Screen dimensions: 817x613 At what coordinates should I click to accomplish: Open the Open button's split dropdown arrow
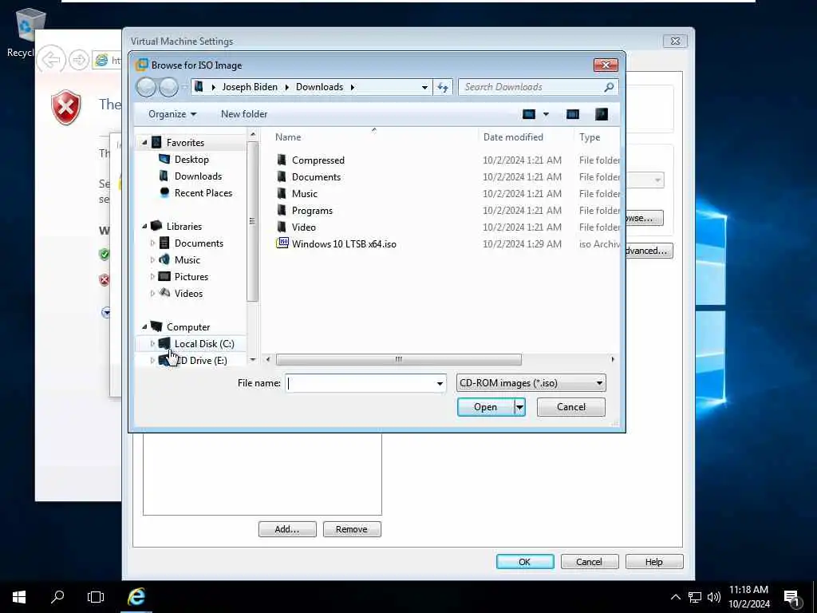click(x=519, y=407)
